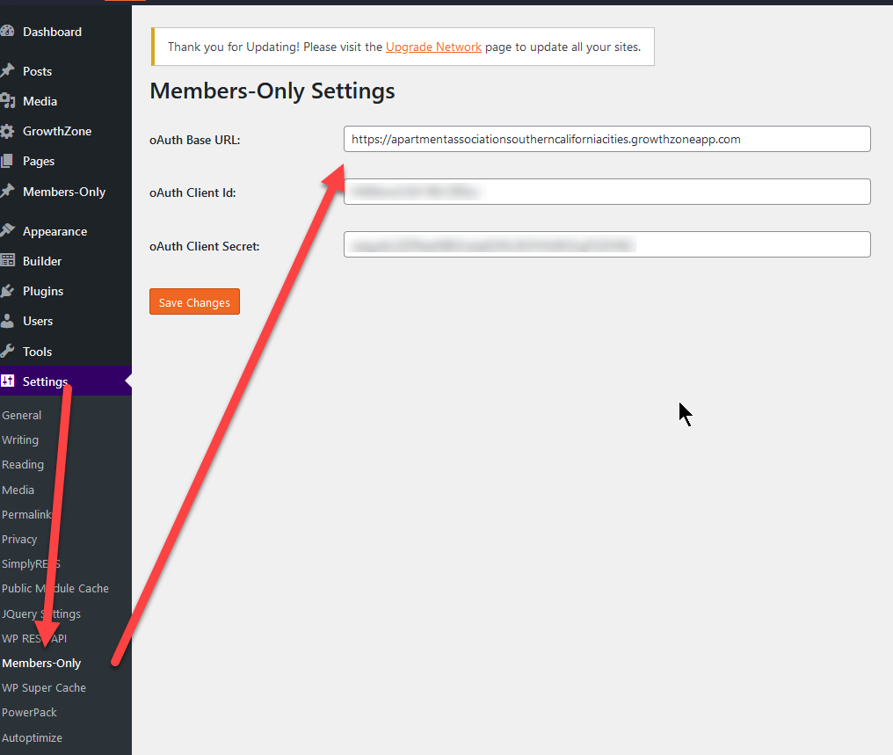Select Autoptimize in Settings submenu

[32, 737]
